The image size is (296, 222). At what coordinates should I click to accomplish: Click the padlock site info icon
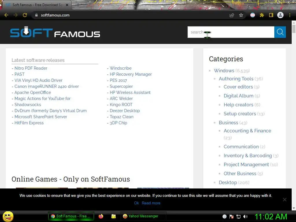tap(36, 15)
